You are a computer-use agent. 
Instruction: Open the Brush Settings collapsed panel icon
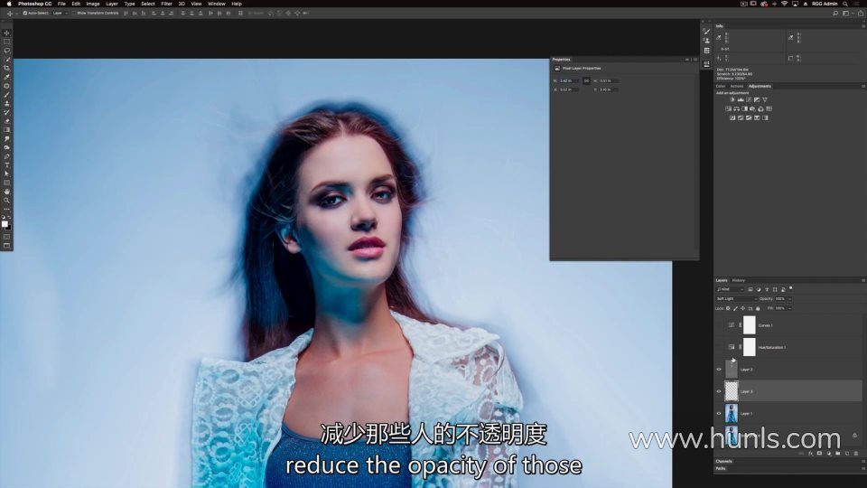pyautogui.click(x=706, y=32)
